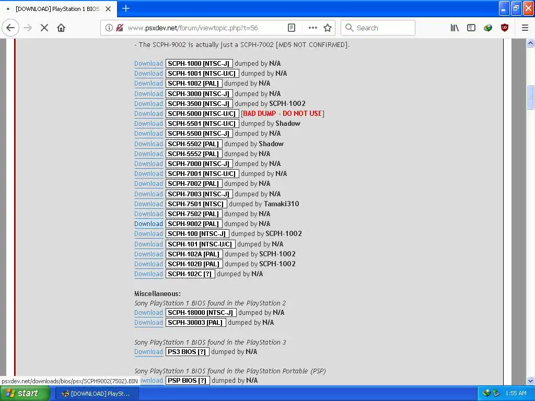Click the vertical scrollbar thumb
Viewport: 535px width, 401px height.
pos(530,97)
